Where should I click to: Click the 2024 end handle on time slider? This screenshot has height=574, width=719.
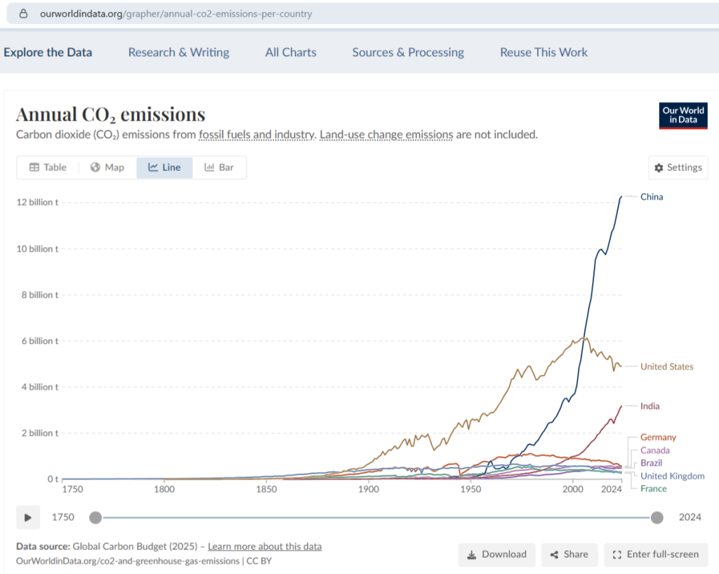[x=657, y=518]
